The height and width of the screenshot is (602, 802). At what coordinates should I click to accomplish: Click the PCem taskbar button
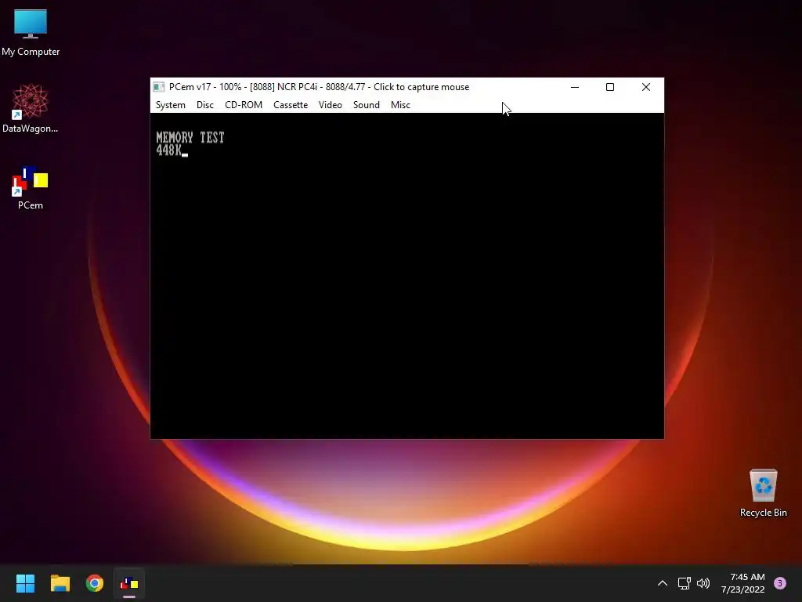129,583
